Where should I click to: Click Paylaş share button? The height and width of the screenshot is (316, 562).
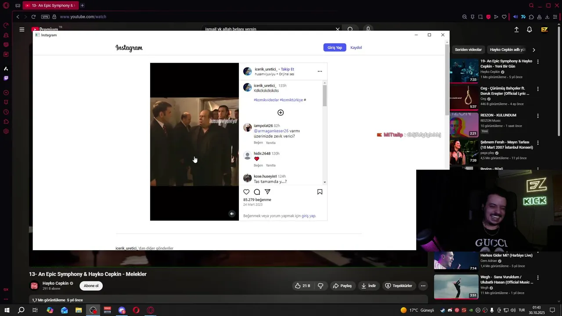pos(342,286)
